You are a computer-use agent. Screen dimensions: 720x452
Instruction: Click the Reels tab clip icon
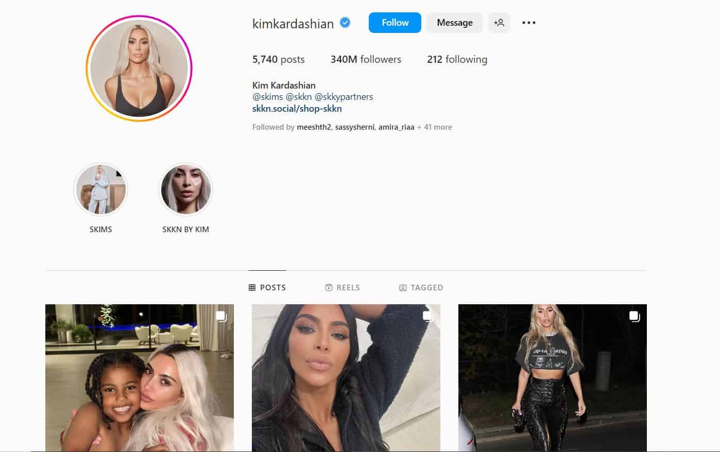pyautogui.click(x=329, y=287)
